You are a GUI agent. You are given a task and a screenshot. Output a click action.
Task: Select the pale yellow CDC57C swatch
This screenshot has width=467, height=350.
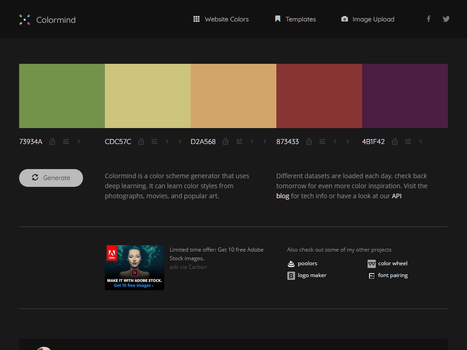tap(148, 96)
